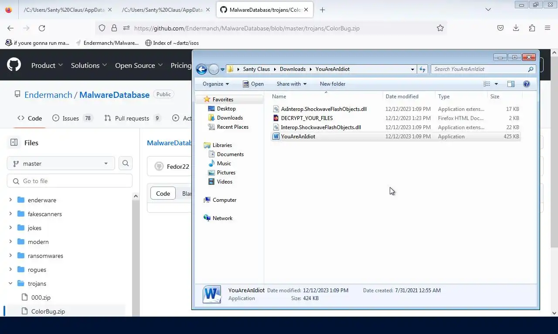Open the Product menu on GitHub

47,65
